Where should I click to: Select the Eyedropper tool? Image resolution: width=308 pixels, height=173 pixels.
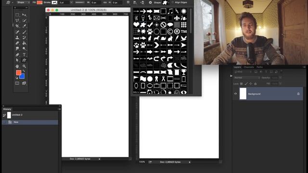point(24,26)
